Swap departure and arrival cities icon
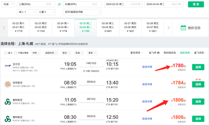The width and height of the screenshot is (209, 125). pos(59,4)
